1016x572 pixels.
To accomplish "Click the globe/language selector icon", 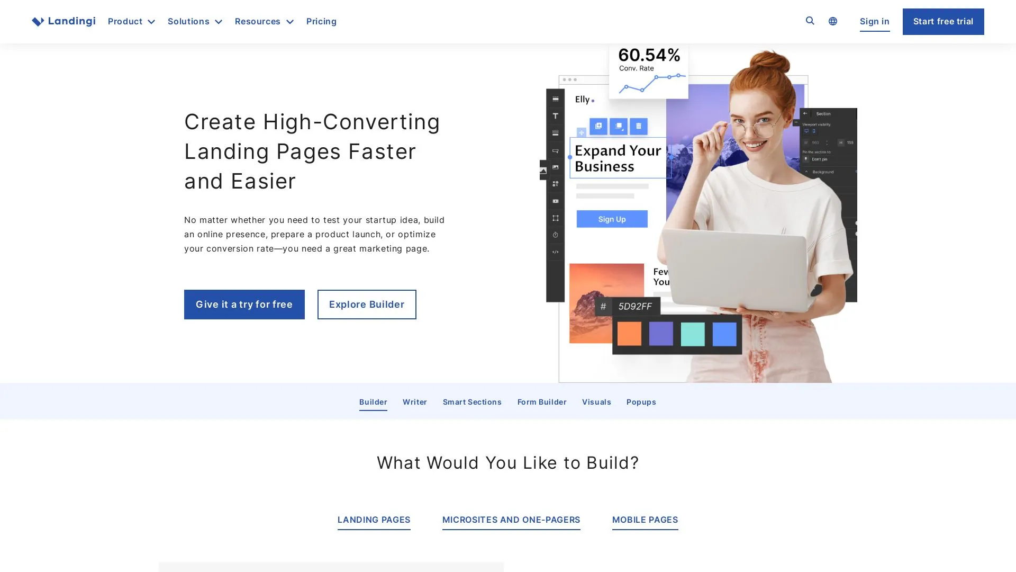I will coord(832,21).
